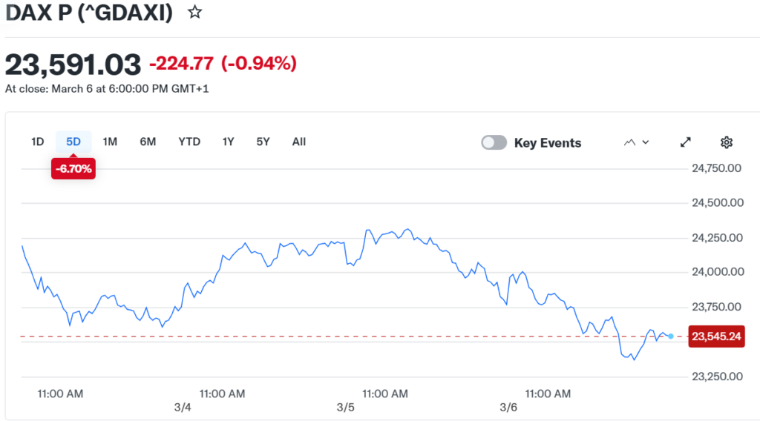Click the Key Events label
The height and width of the screenshot is (421, 760).
click(548, 143)
